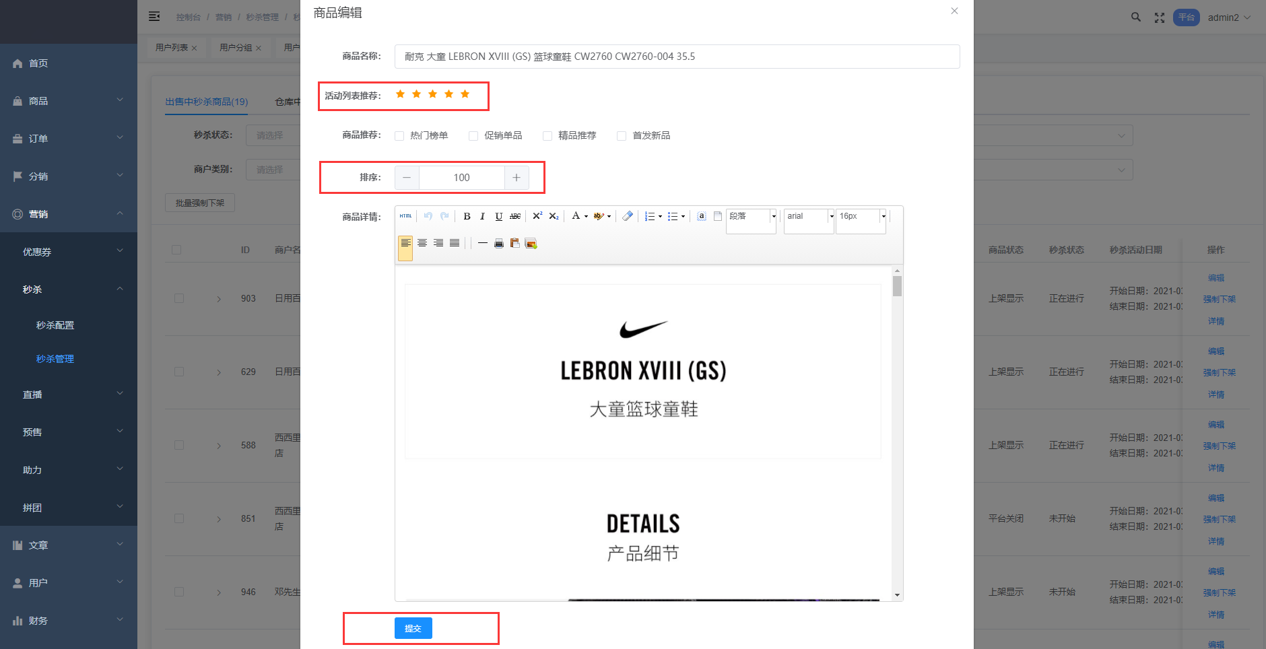Close the 商品编辑 dialog
The image size is (1266, 649).
(x=954, y=11)
